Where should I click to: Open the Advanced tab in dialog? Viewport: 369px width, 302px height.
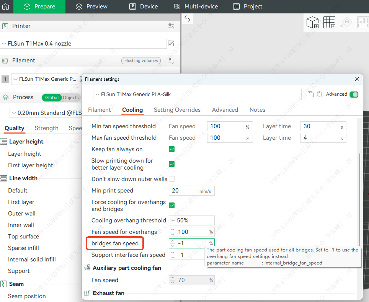(225, 110)
